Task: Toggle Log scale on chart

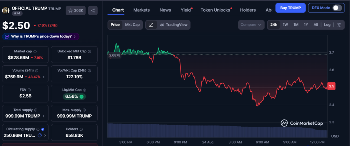Action: 327,25
